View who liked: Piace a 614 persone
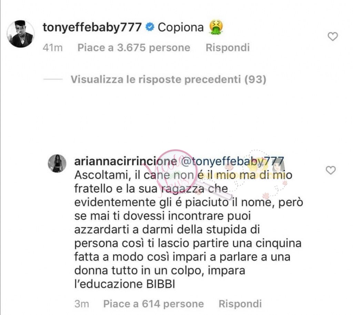The image size is (353, 315). coord(153,304)
